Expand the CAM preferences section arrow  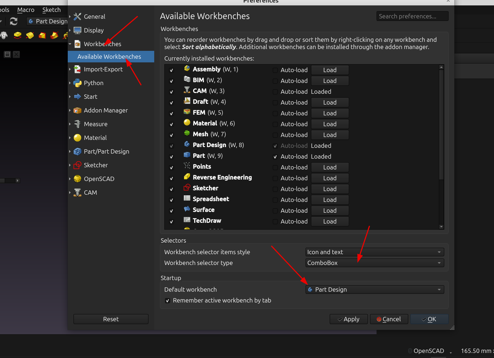click(70, 193)
